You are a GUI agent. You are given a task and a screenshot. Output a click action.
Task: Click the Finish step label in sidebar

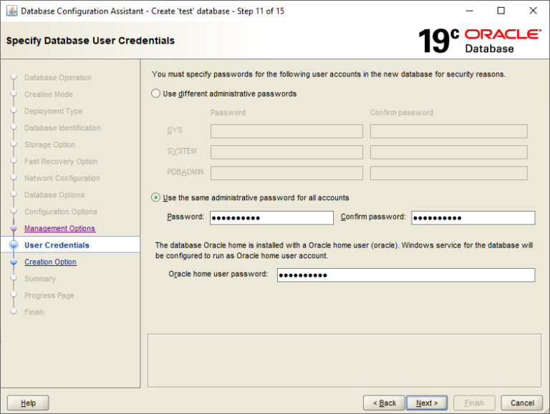tap(34, 312)
